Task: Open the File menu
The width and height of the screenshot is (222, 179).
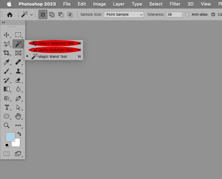Action: tap(67, 4)
